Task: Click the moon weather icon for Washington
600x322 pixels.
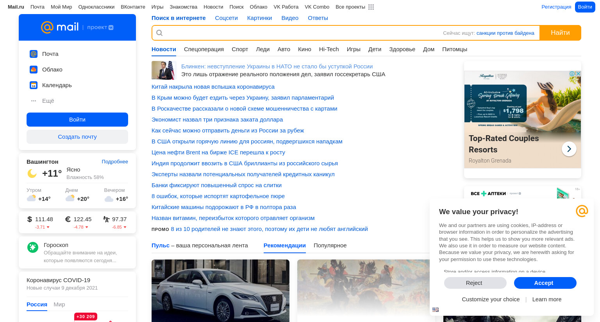Action: click(32, 174)
